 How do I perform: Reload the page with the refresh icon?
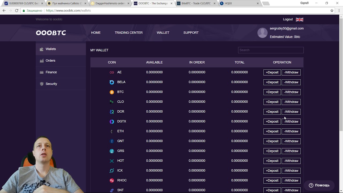tap(17, 10)
